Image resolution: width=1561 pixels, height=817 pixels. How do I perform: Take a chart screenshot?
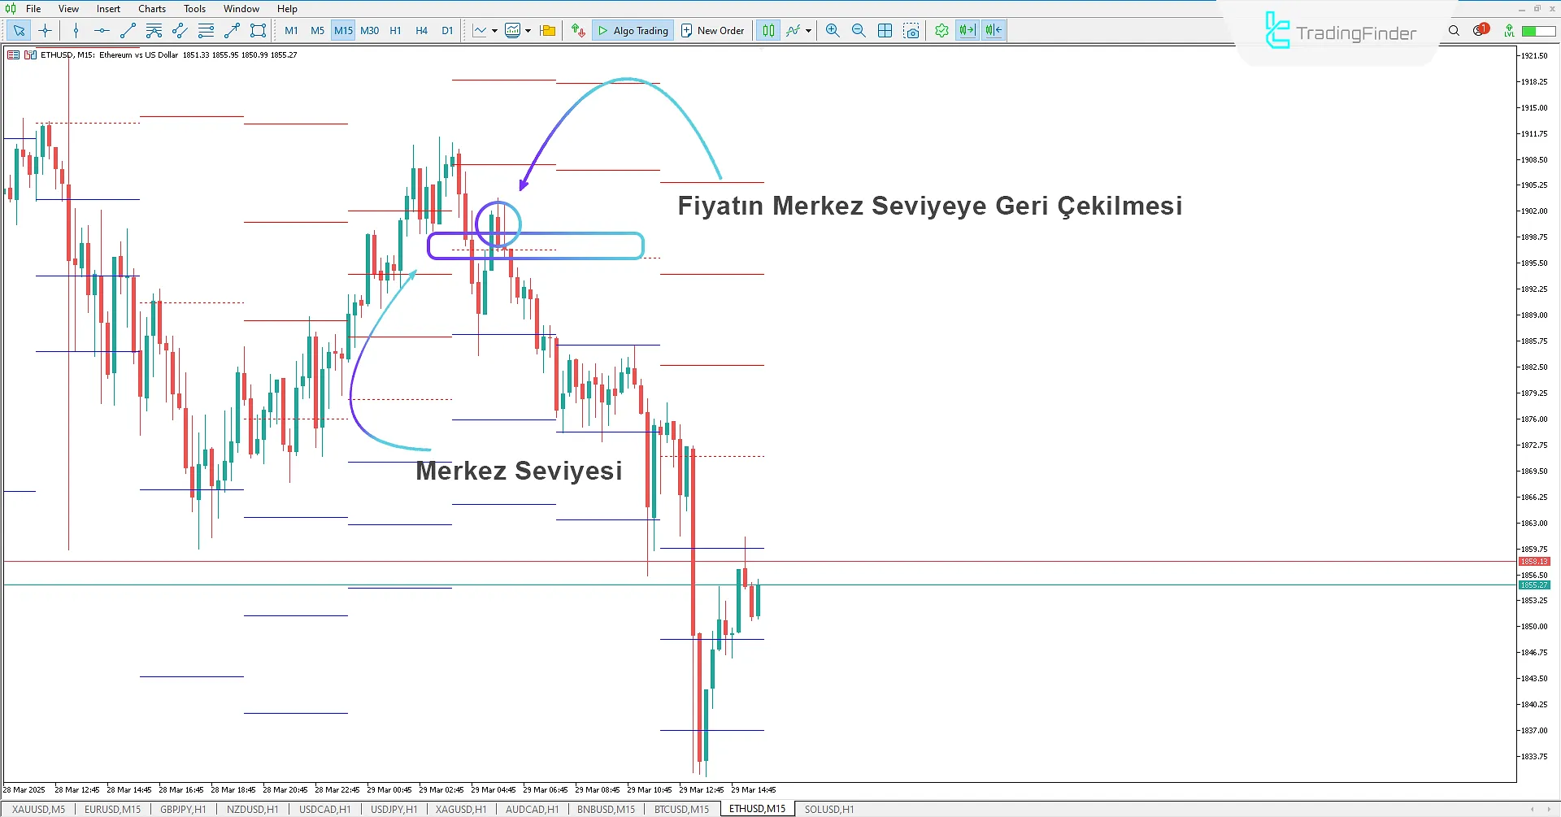click(x=911, y=31)
